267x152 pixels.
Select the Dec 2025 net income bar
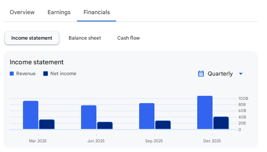coord(221,123)
